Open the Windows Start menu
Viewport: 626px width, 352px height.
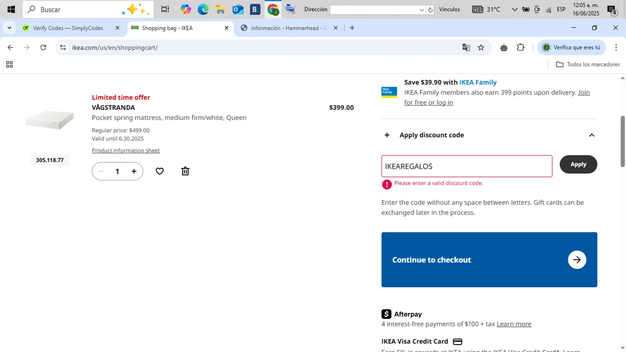[x=11, y=9]
